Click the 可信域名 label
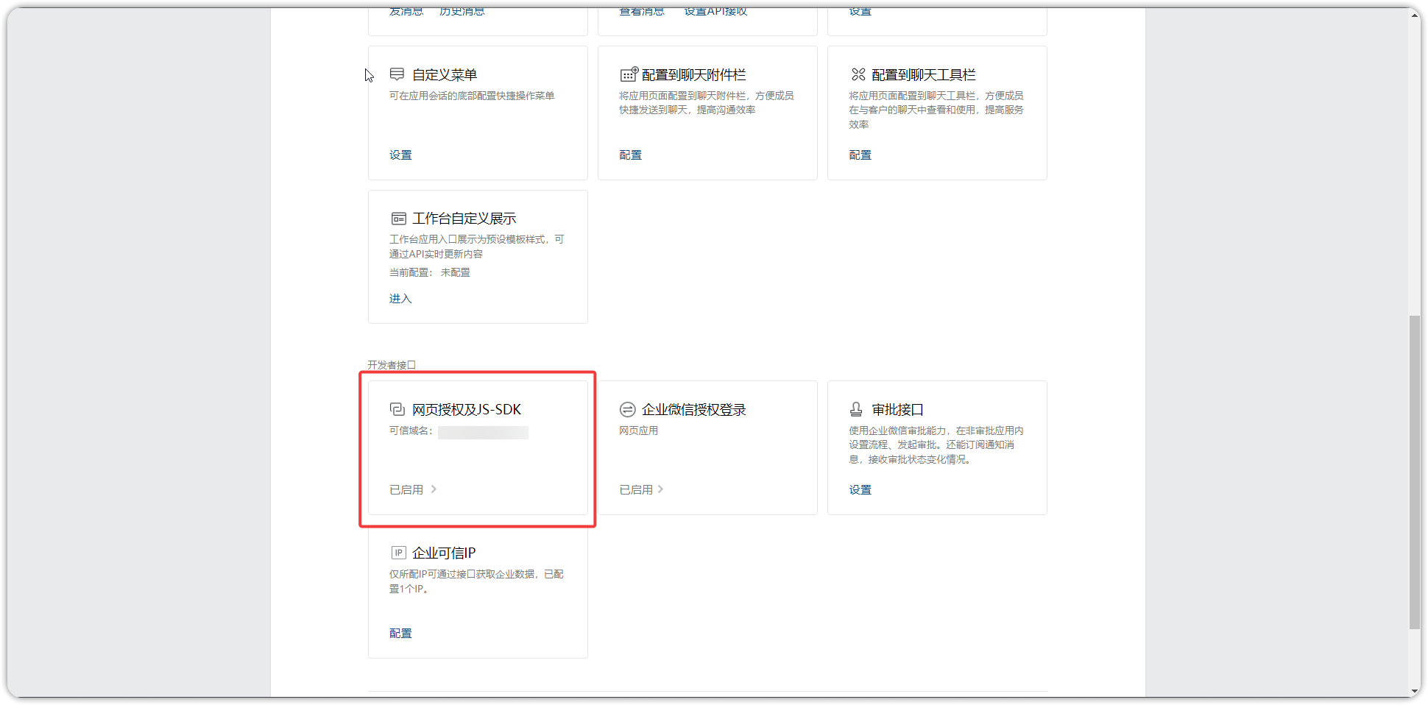Image resolution: width=1428 pixels, height=705 pixels. tap(411, 431)
